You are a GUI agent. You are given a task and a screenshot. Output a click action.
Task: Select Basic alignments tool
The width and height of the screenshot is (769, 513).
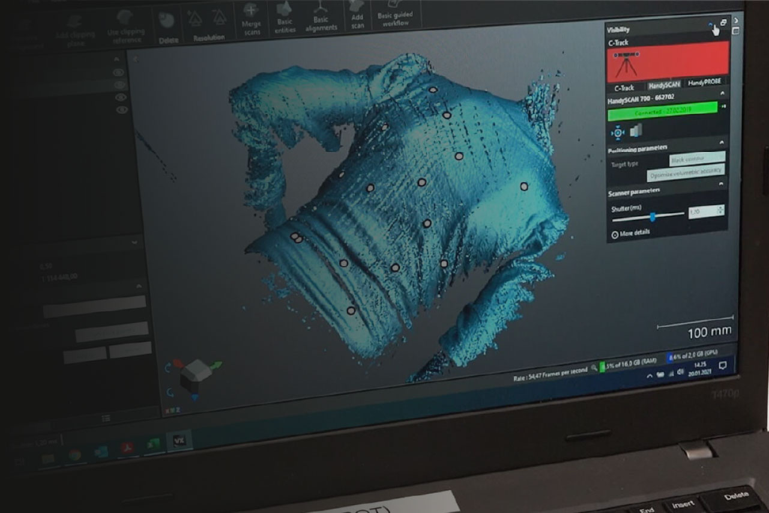click(x=320, y=16)
